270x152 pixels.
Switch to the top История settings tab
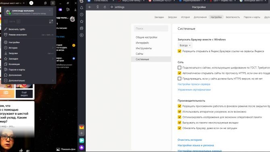(185, 17)
